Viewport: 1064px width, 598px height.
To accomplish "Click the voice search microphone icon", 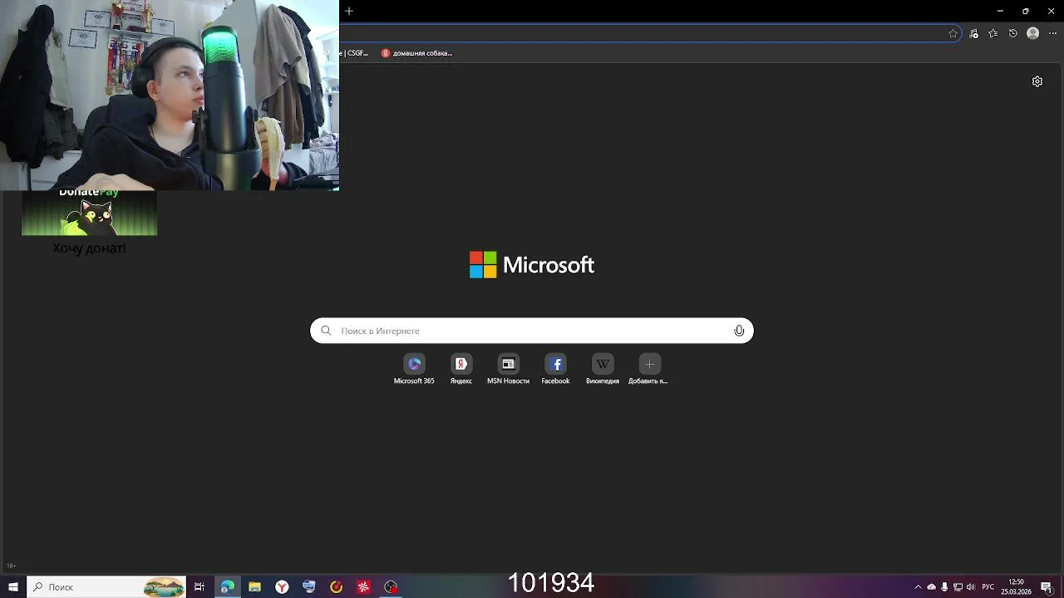I will [x=739, y=331].
